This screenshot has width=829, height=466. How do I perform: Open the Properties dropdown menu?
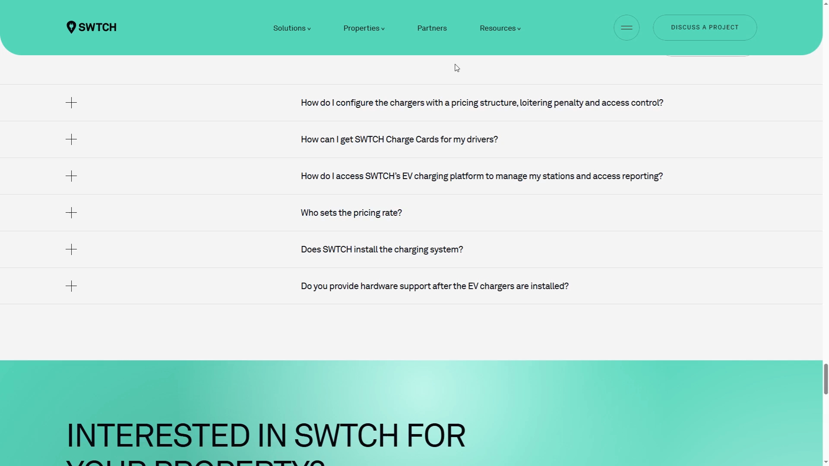pyautogui.click(x=364, y=28)
